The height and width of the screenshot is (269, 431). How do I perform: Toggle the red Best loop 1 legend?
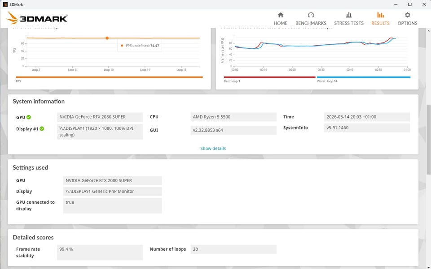(x=270, y=77)
